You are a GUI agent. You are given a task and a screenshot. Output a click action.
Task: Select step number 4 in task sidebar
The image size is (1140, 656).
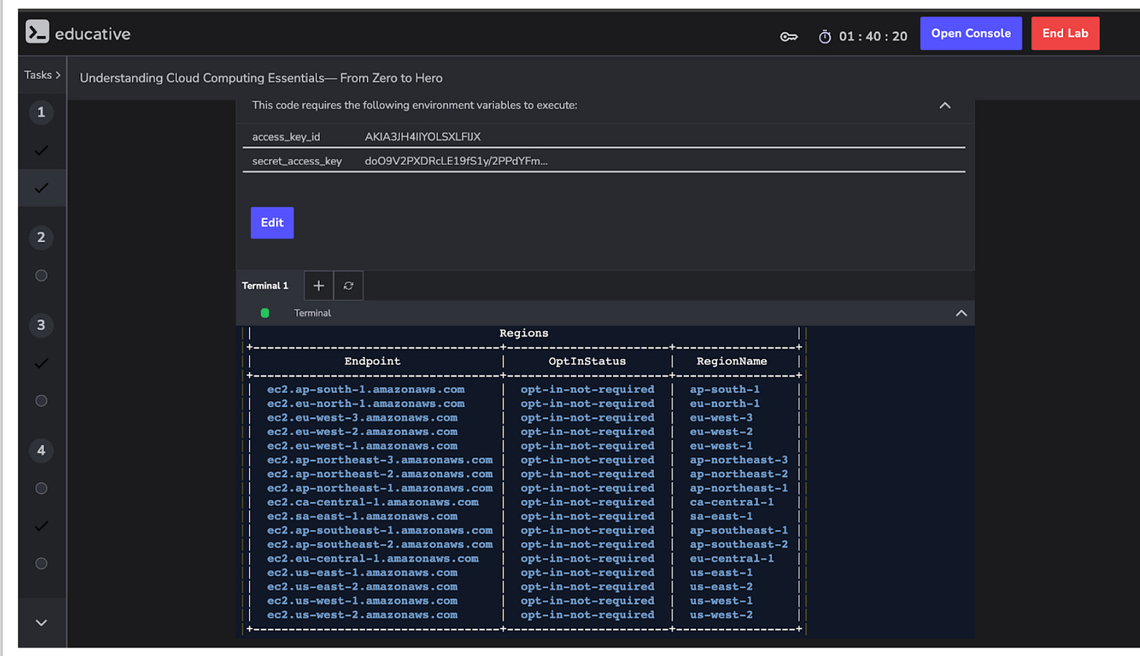coord(41,451)
